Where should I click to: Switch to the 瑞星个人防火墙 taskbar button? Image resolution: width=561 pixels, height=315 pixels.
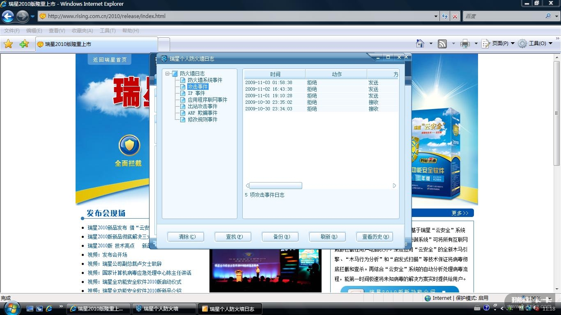click(164, 309)
